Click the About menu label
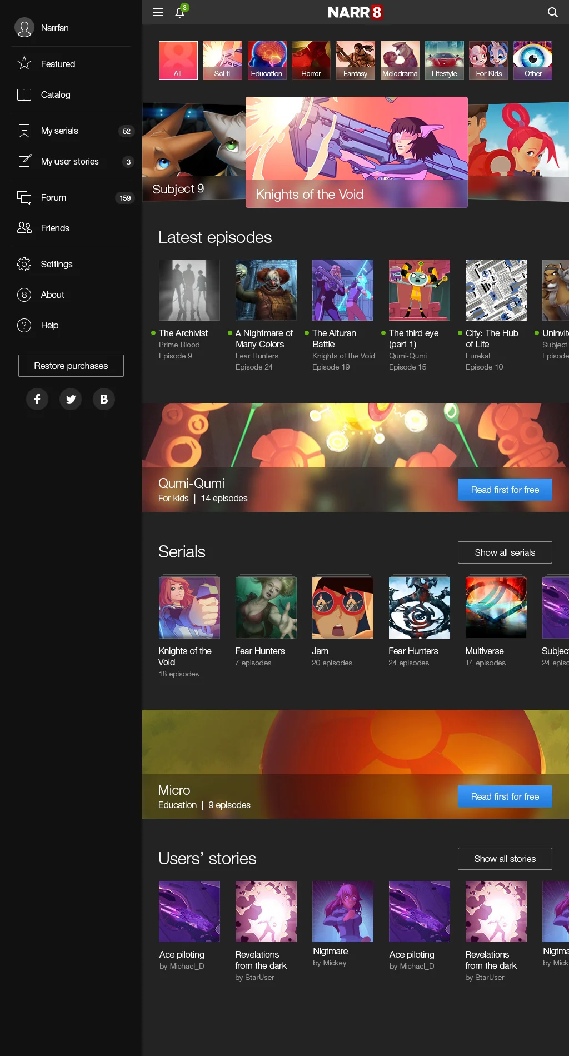Screen dimensions: 569x1056 pyautogui.click(x=53, y=295)
